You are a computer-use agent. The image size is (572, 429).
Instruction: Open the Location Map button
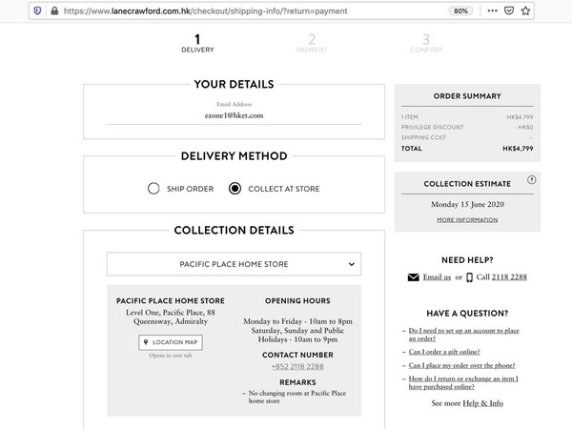[x=171, y=342]
